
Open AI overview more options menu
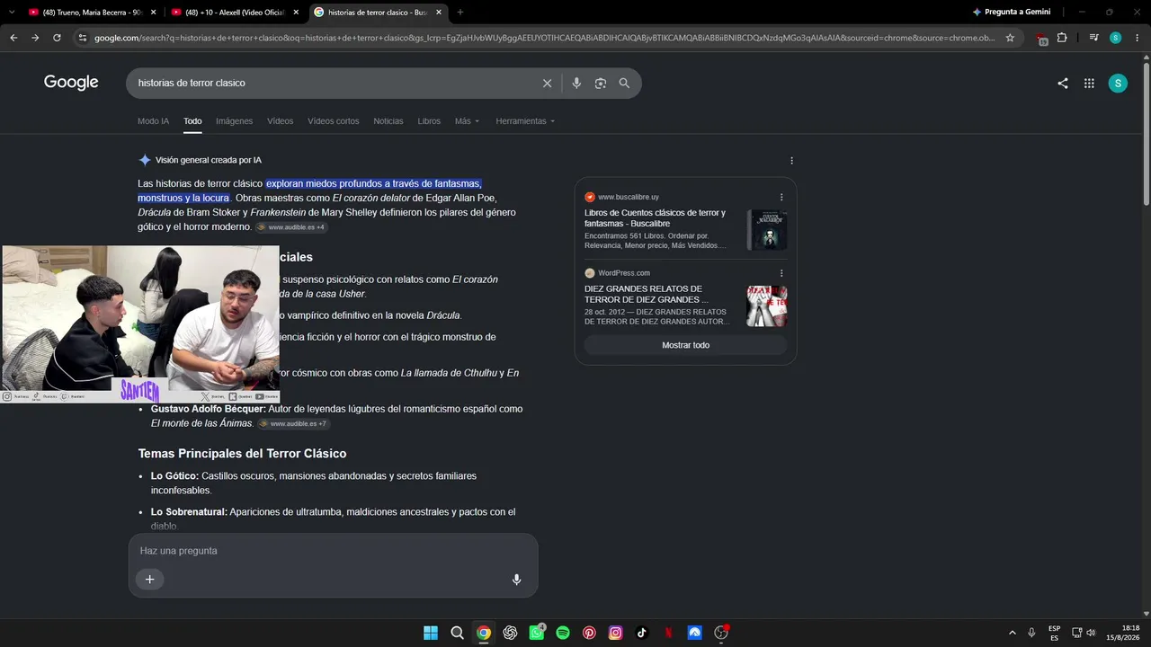pos(791,161)
